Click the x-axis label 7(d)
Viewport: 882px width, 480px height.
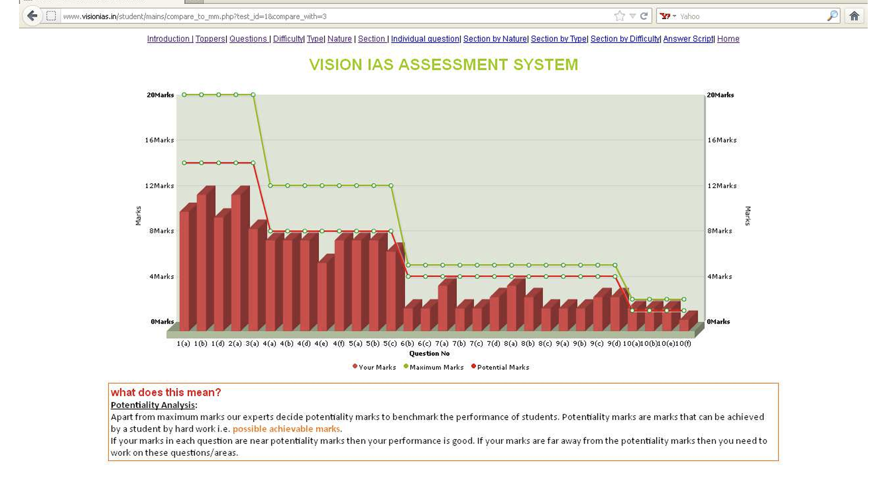[493, 344]
